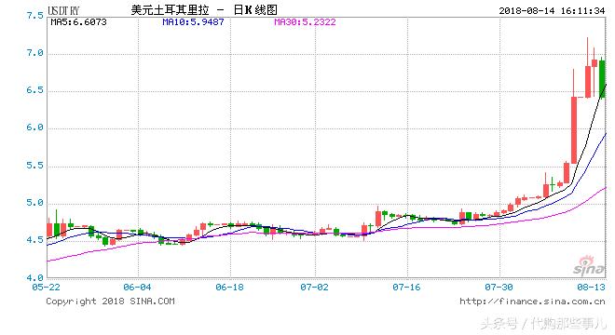615x335 pixels.
Task: Click the 7.0 price axis label
Action: point(34,53)
